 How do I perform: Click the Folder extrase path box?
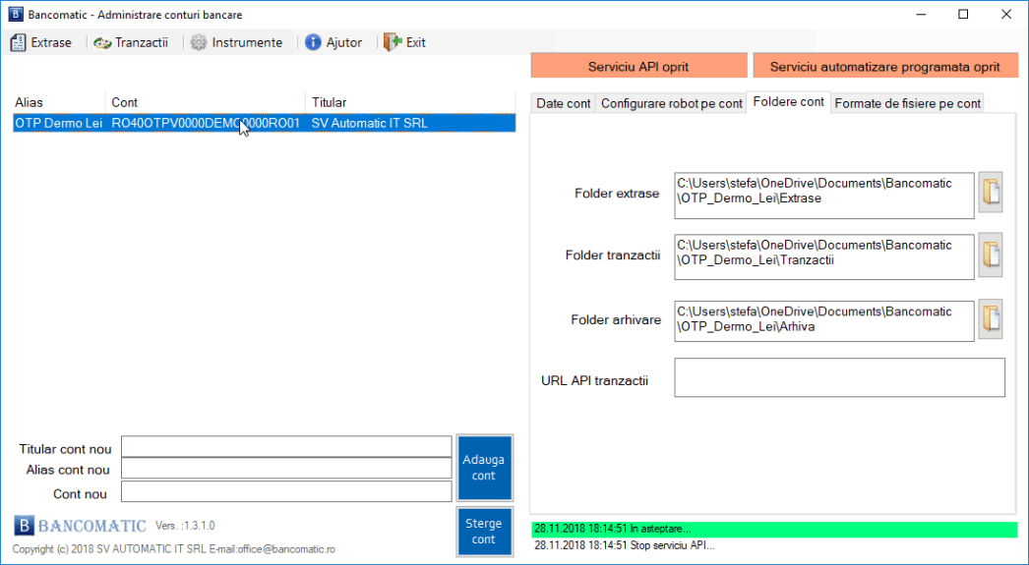(824, 196)
